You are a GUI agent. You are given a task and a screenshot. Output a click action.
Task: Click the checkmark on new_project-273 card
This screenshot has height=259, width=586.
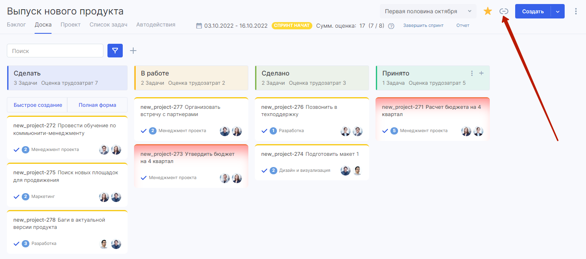(x=144, y=178)
